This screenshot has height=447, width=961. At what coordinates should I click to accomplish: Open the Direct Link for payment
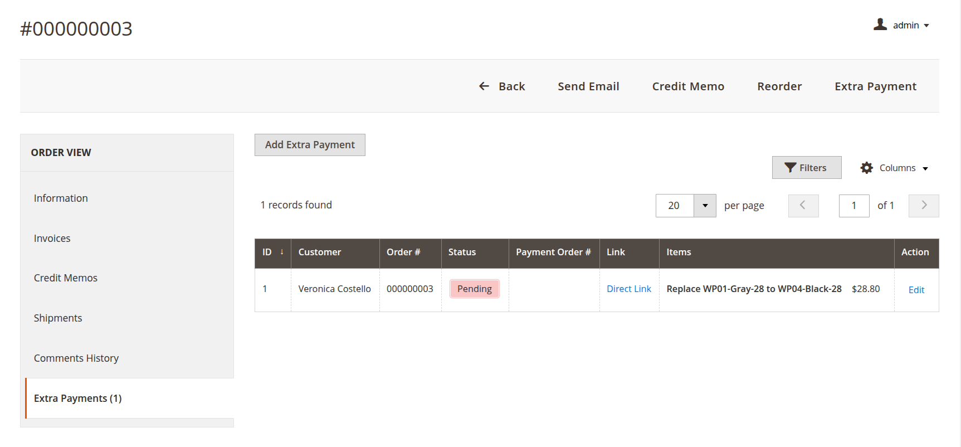pyautogui.click(x=628, y=289)
